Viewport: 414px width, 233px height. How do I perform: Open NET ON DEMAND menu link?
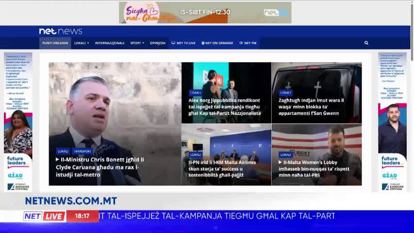point(217,43)
